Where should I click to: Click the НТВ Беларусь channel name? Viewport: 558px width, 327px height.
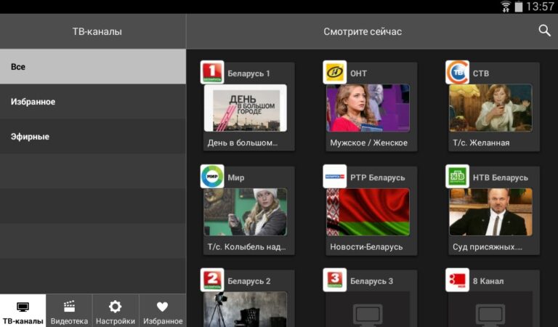pyautogui.click(x=501, y=177)
